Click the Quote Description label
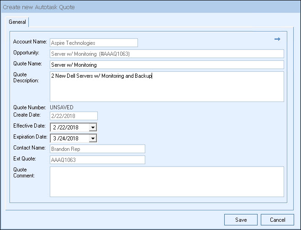This screenshot has width=301, height=230. 26,77
